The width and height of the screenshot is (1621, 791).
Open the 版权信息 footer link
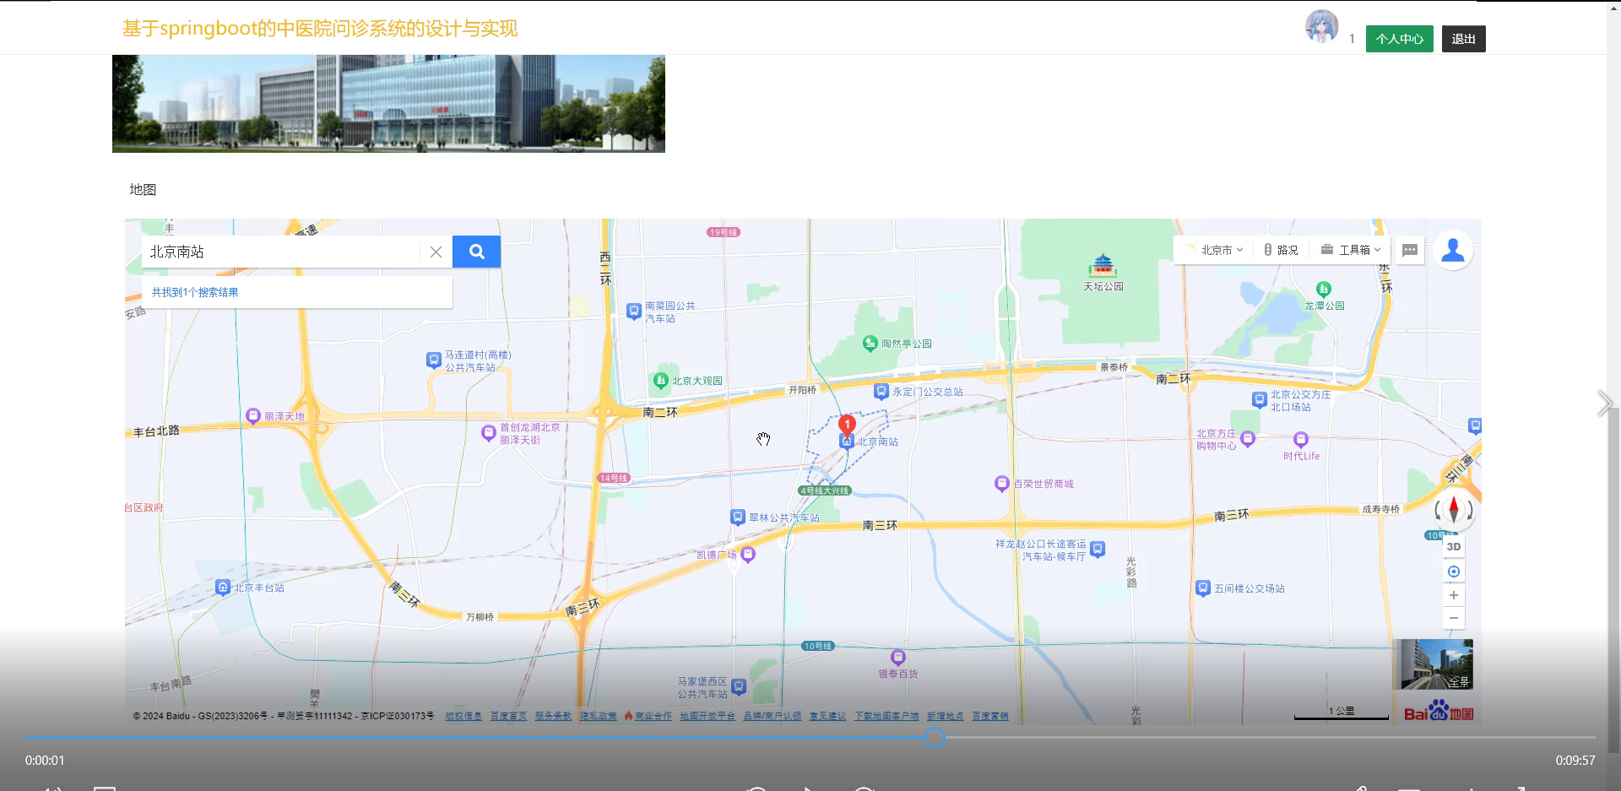[x=464, y=716]
